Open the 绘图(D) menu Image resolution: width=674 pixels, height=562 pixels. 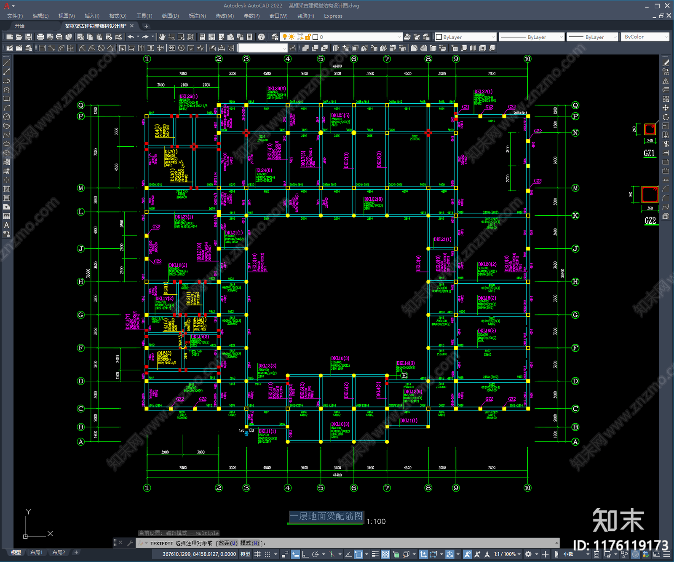coord(170,16)
